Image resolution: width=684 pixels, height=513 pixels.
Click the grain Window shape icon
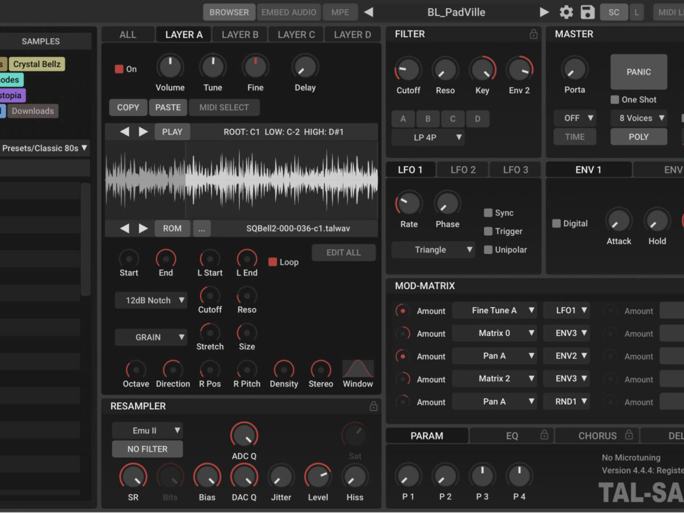[x=358, y=369]
